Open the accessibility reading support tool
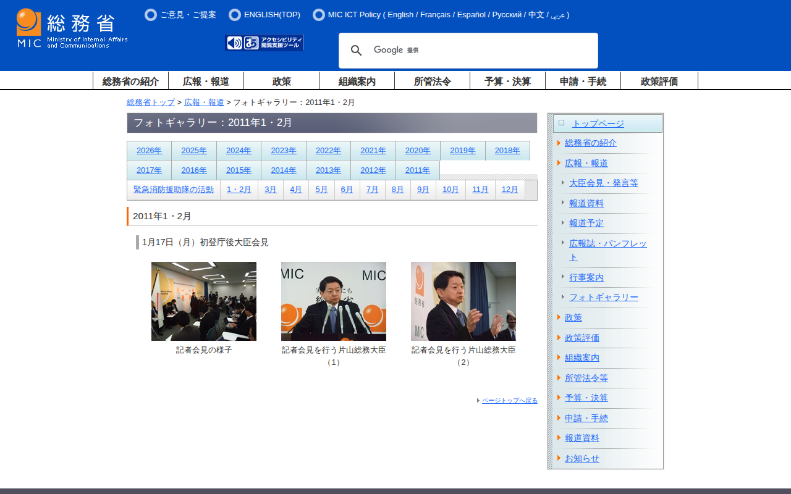 264,43
